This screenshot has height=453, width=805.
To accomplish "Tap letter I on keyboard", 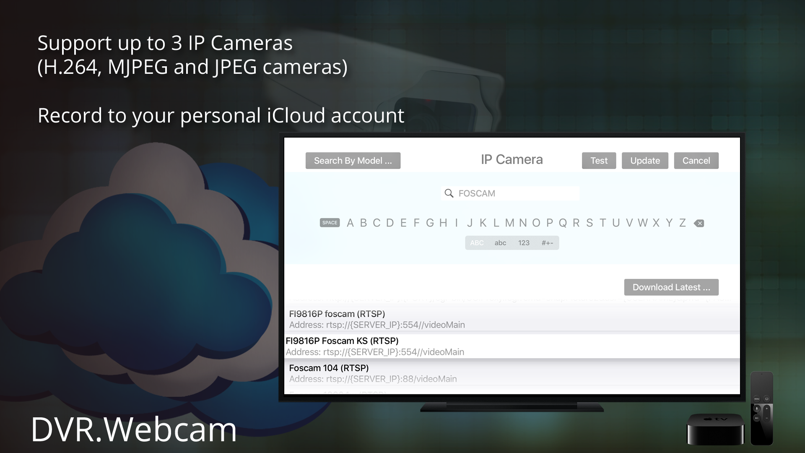I will (456, 223).
